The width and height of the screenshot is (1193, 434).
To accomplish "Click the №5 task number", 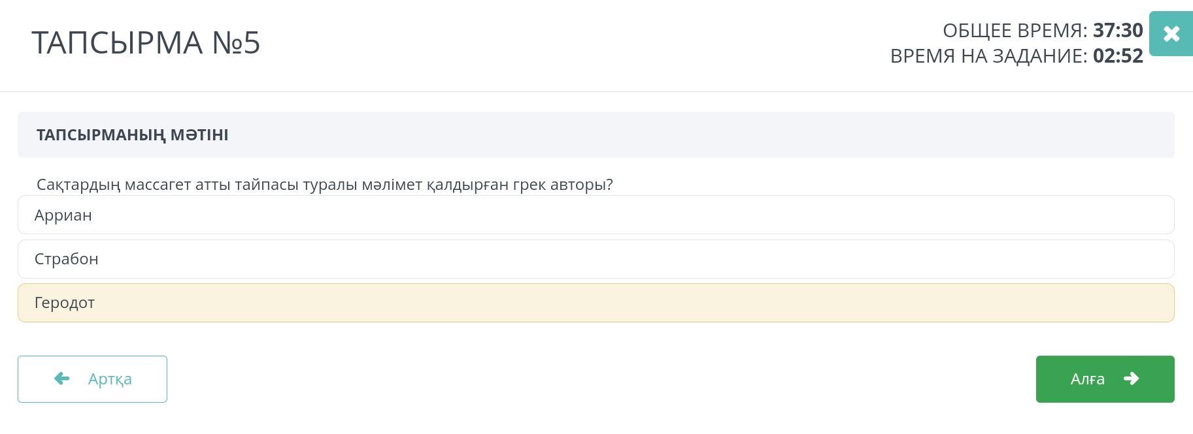I will point(236,42).
